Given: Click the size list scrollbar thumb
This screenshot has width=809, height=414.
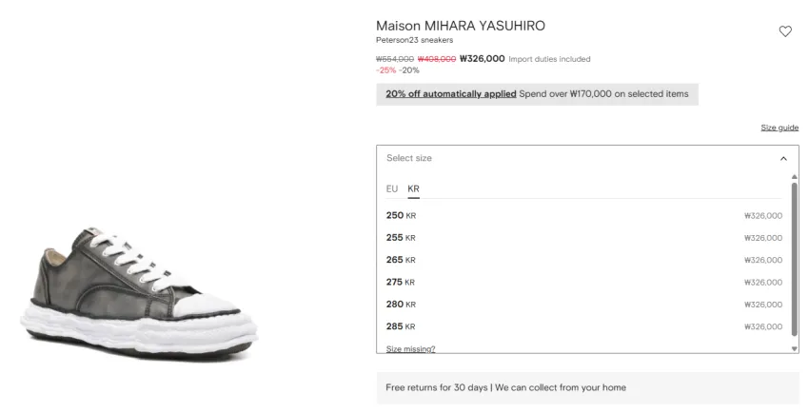Looking at the screenshot, I should 795,260.
